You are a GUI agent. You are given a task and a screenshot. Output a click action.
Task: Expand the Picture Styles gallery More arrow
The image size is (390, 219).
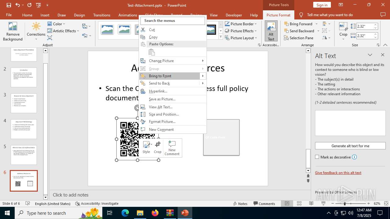[x=221, y=37]
